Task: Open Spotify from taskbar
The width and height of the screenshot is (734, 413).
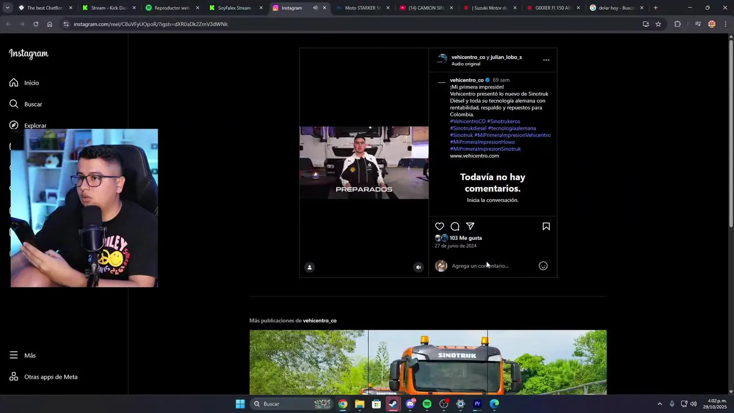Action: pos(427,404)
